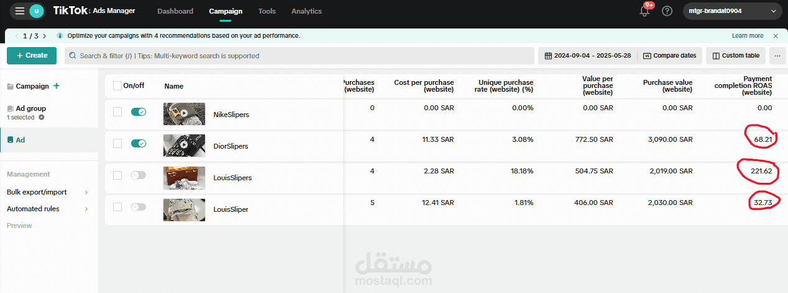Click the Search & filter input field
The image size is (788, 293).
click(300, 56)
